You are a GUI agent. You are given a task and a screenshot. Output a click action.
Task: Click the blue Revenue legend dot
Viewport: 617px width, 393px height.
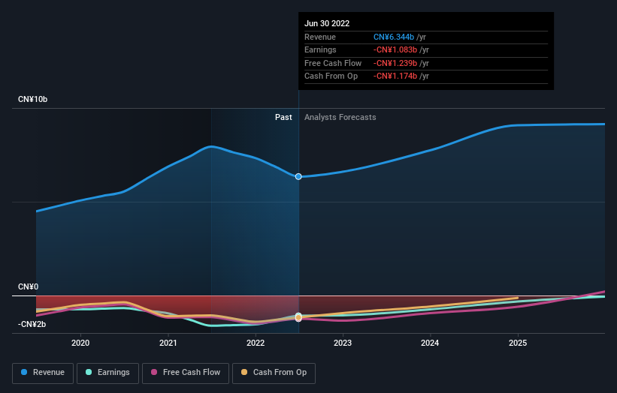(24, 372)
